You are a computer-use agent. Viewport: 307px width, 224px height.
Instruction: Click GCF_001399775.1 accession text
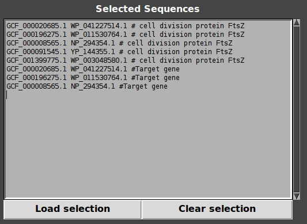pyautogui.click(x=36, y=60)
